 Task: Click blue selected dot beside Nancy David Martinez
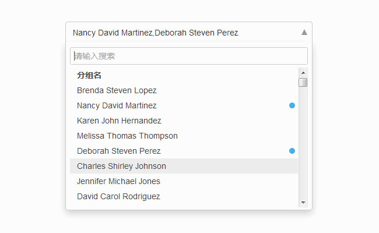point(292,105)
